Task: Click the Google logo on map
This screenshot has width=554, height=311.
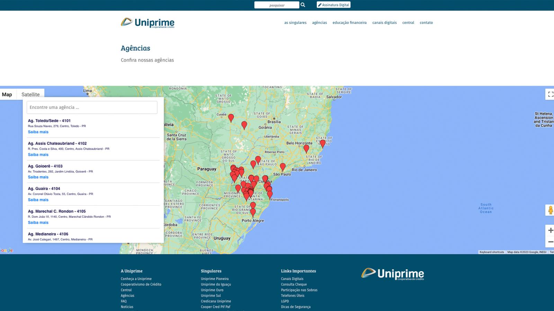Action: coord(6,251)
